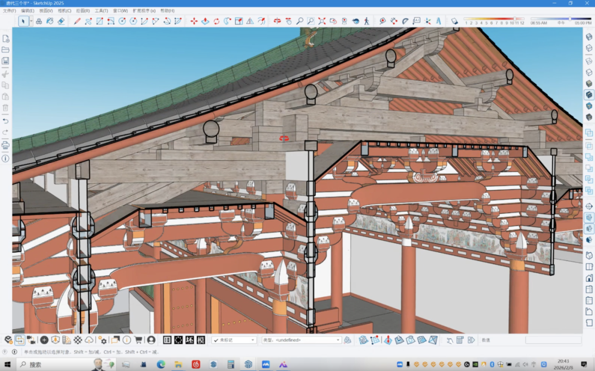Screen dimensions: 595x371
Task: Click the Undo arrow in left toolbar
Action: (6, 121)
